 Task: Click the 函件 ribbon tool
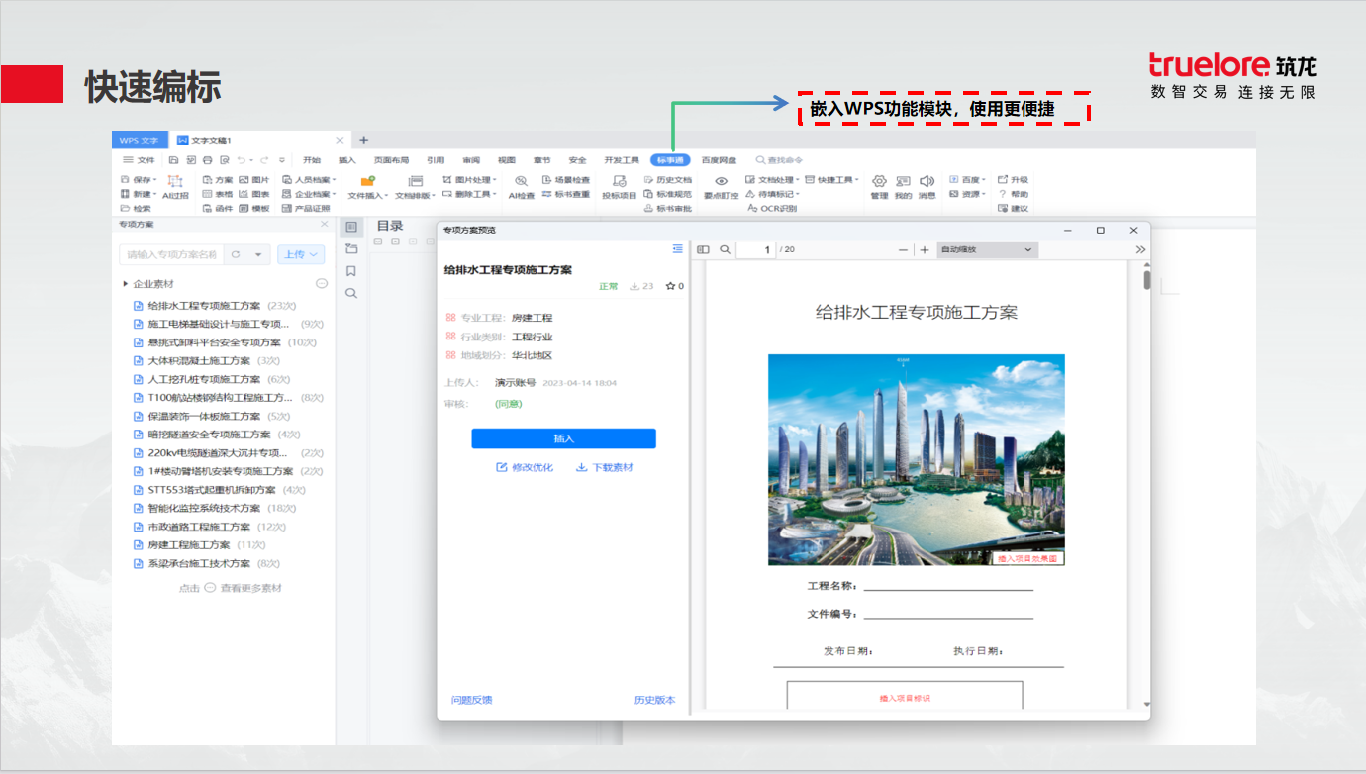pyautogui.click(x=218, y=208)
